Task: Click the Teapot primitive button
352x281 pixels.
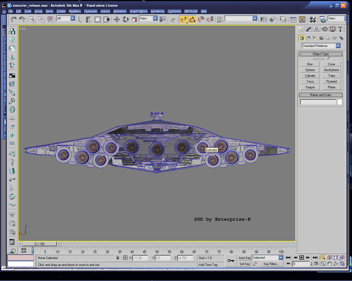Action: (x=310, y=87)
